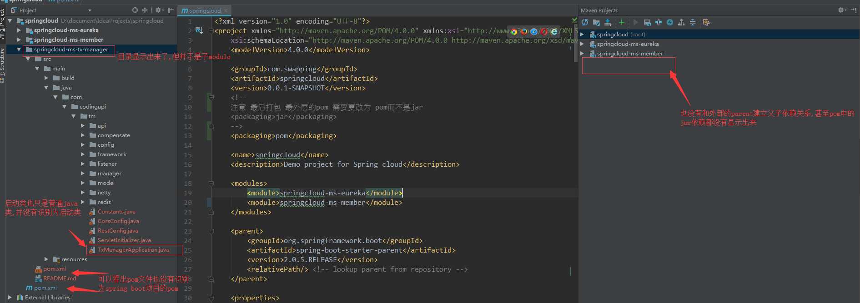The image size is (860, 303).
Task: Select the netty package folder
Action: click(x=104, y=193)
